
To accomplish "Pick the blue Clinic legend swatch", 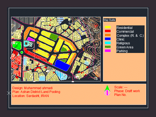I will [x=108, y=39].
